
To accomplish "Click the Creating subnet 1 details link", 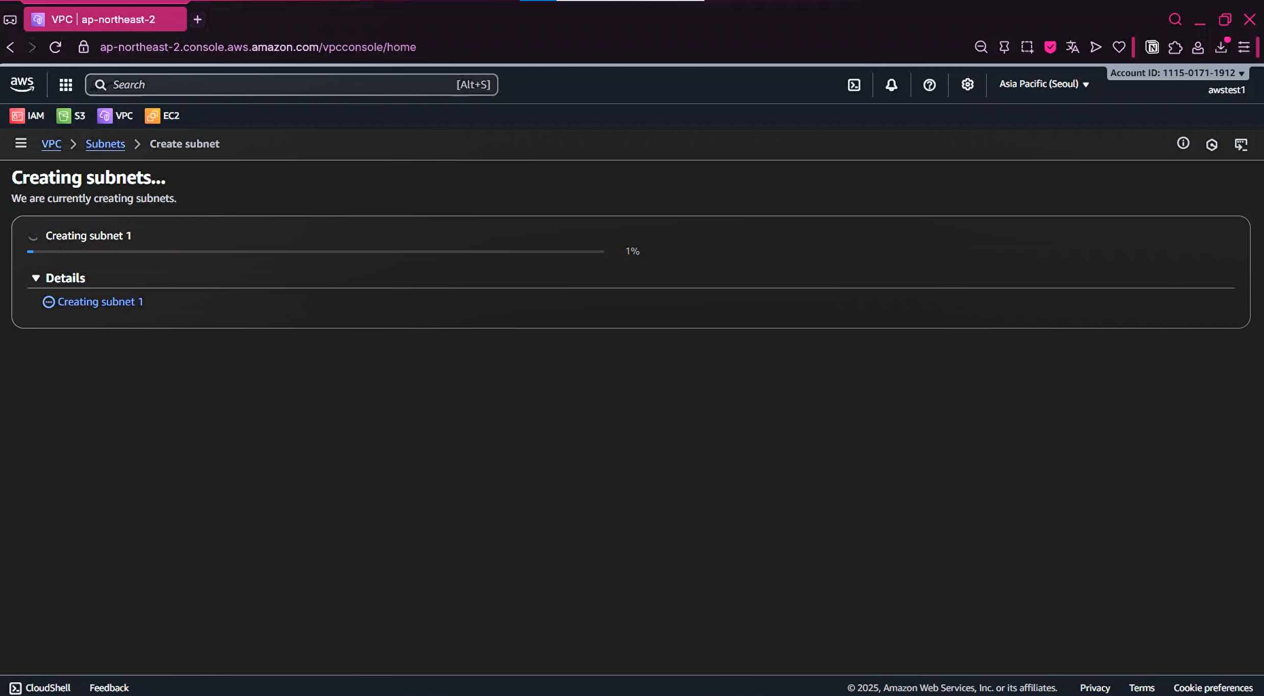I will pyautogui.click(x=100, y=302).
